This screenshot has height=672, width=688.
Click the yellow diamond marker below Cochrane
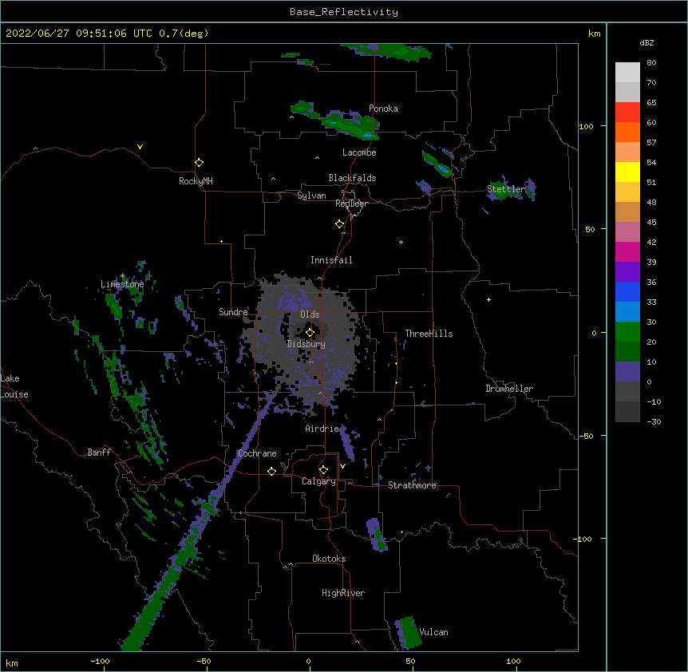pyautogui.click(x=271, y=471)
